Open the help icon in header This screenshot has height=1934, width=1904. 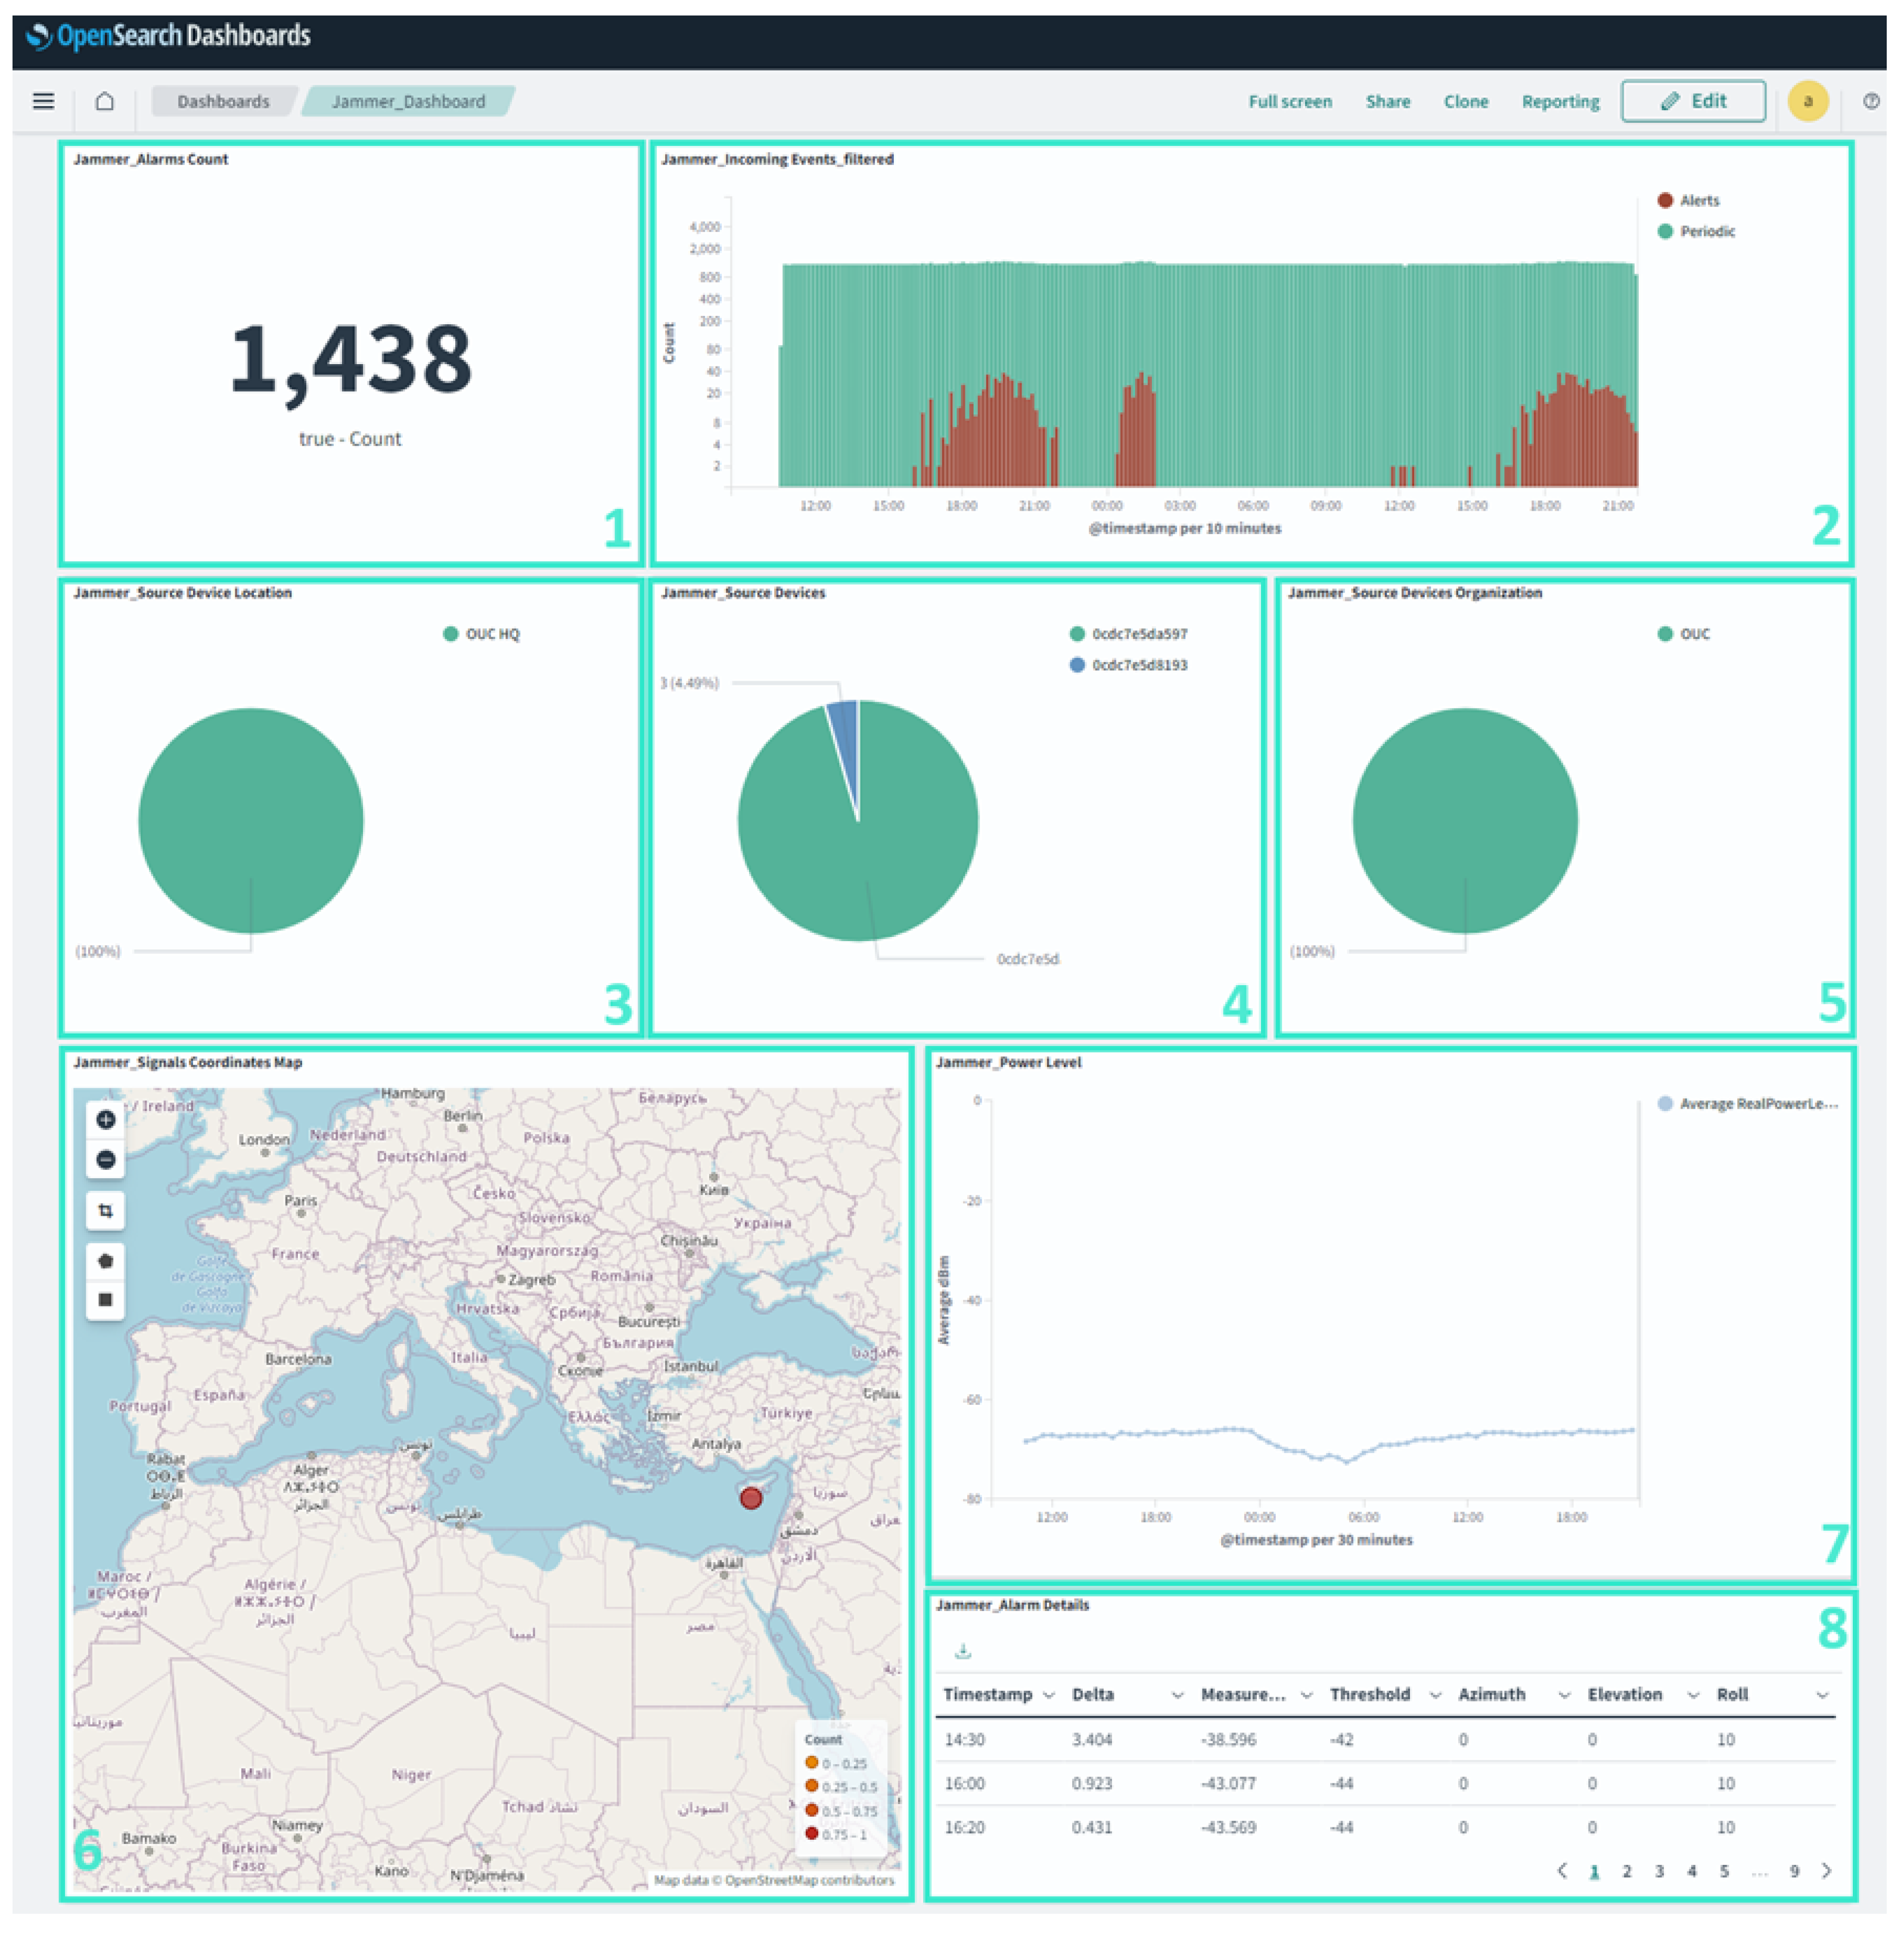[1871, 101]
